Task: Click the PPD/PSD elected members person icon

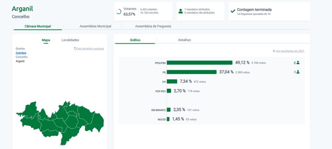Action: point(298,63)
